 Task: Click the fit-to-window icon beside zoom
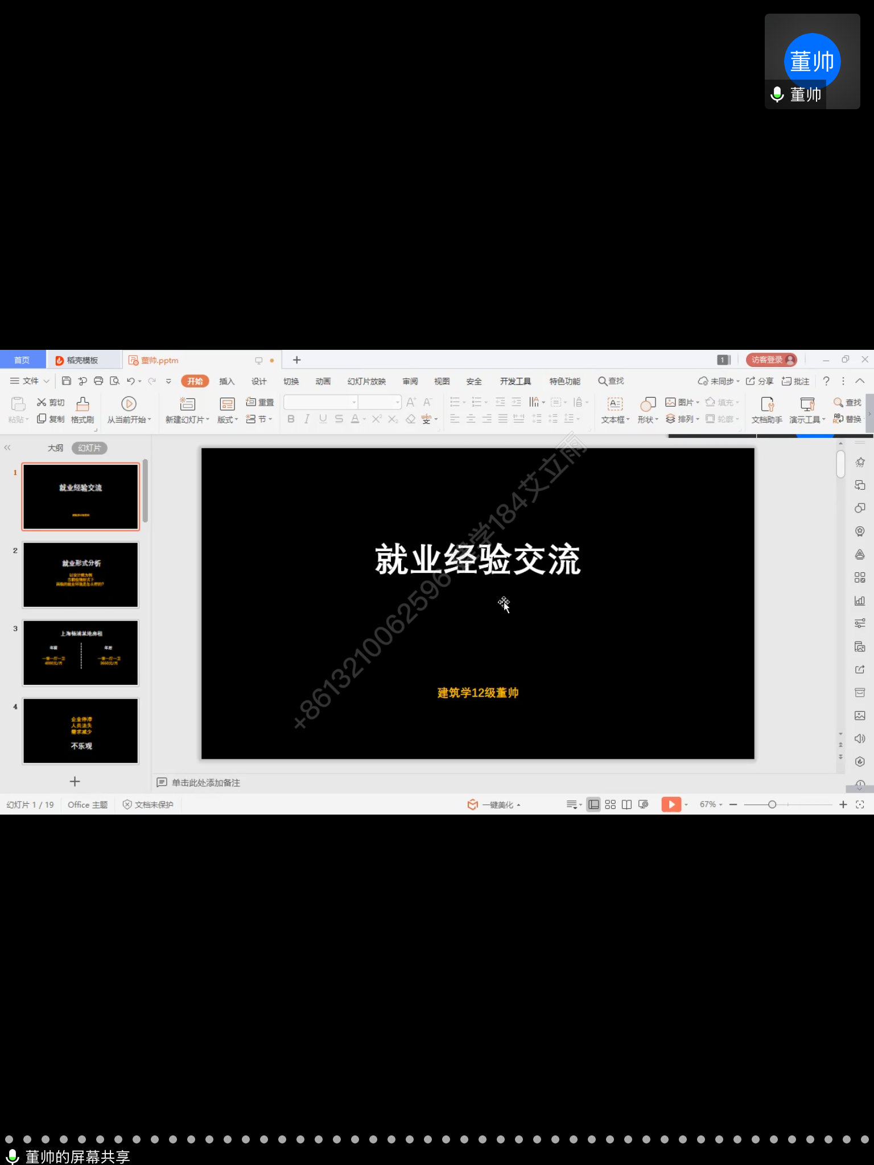pos(860,804)
